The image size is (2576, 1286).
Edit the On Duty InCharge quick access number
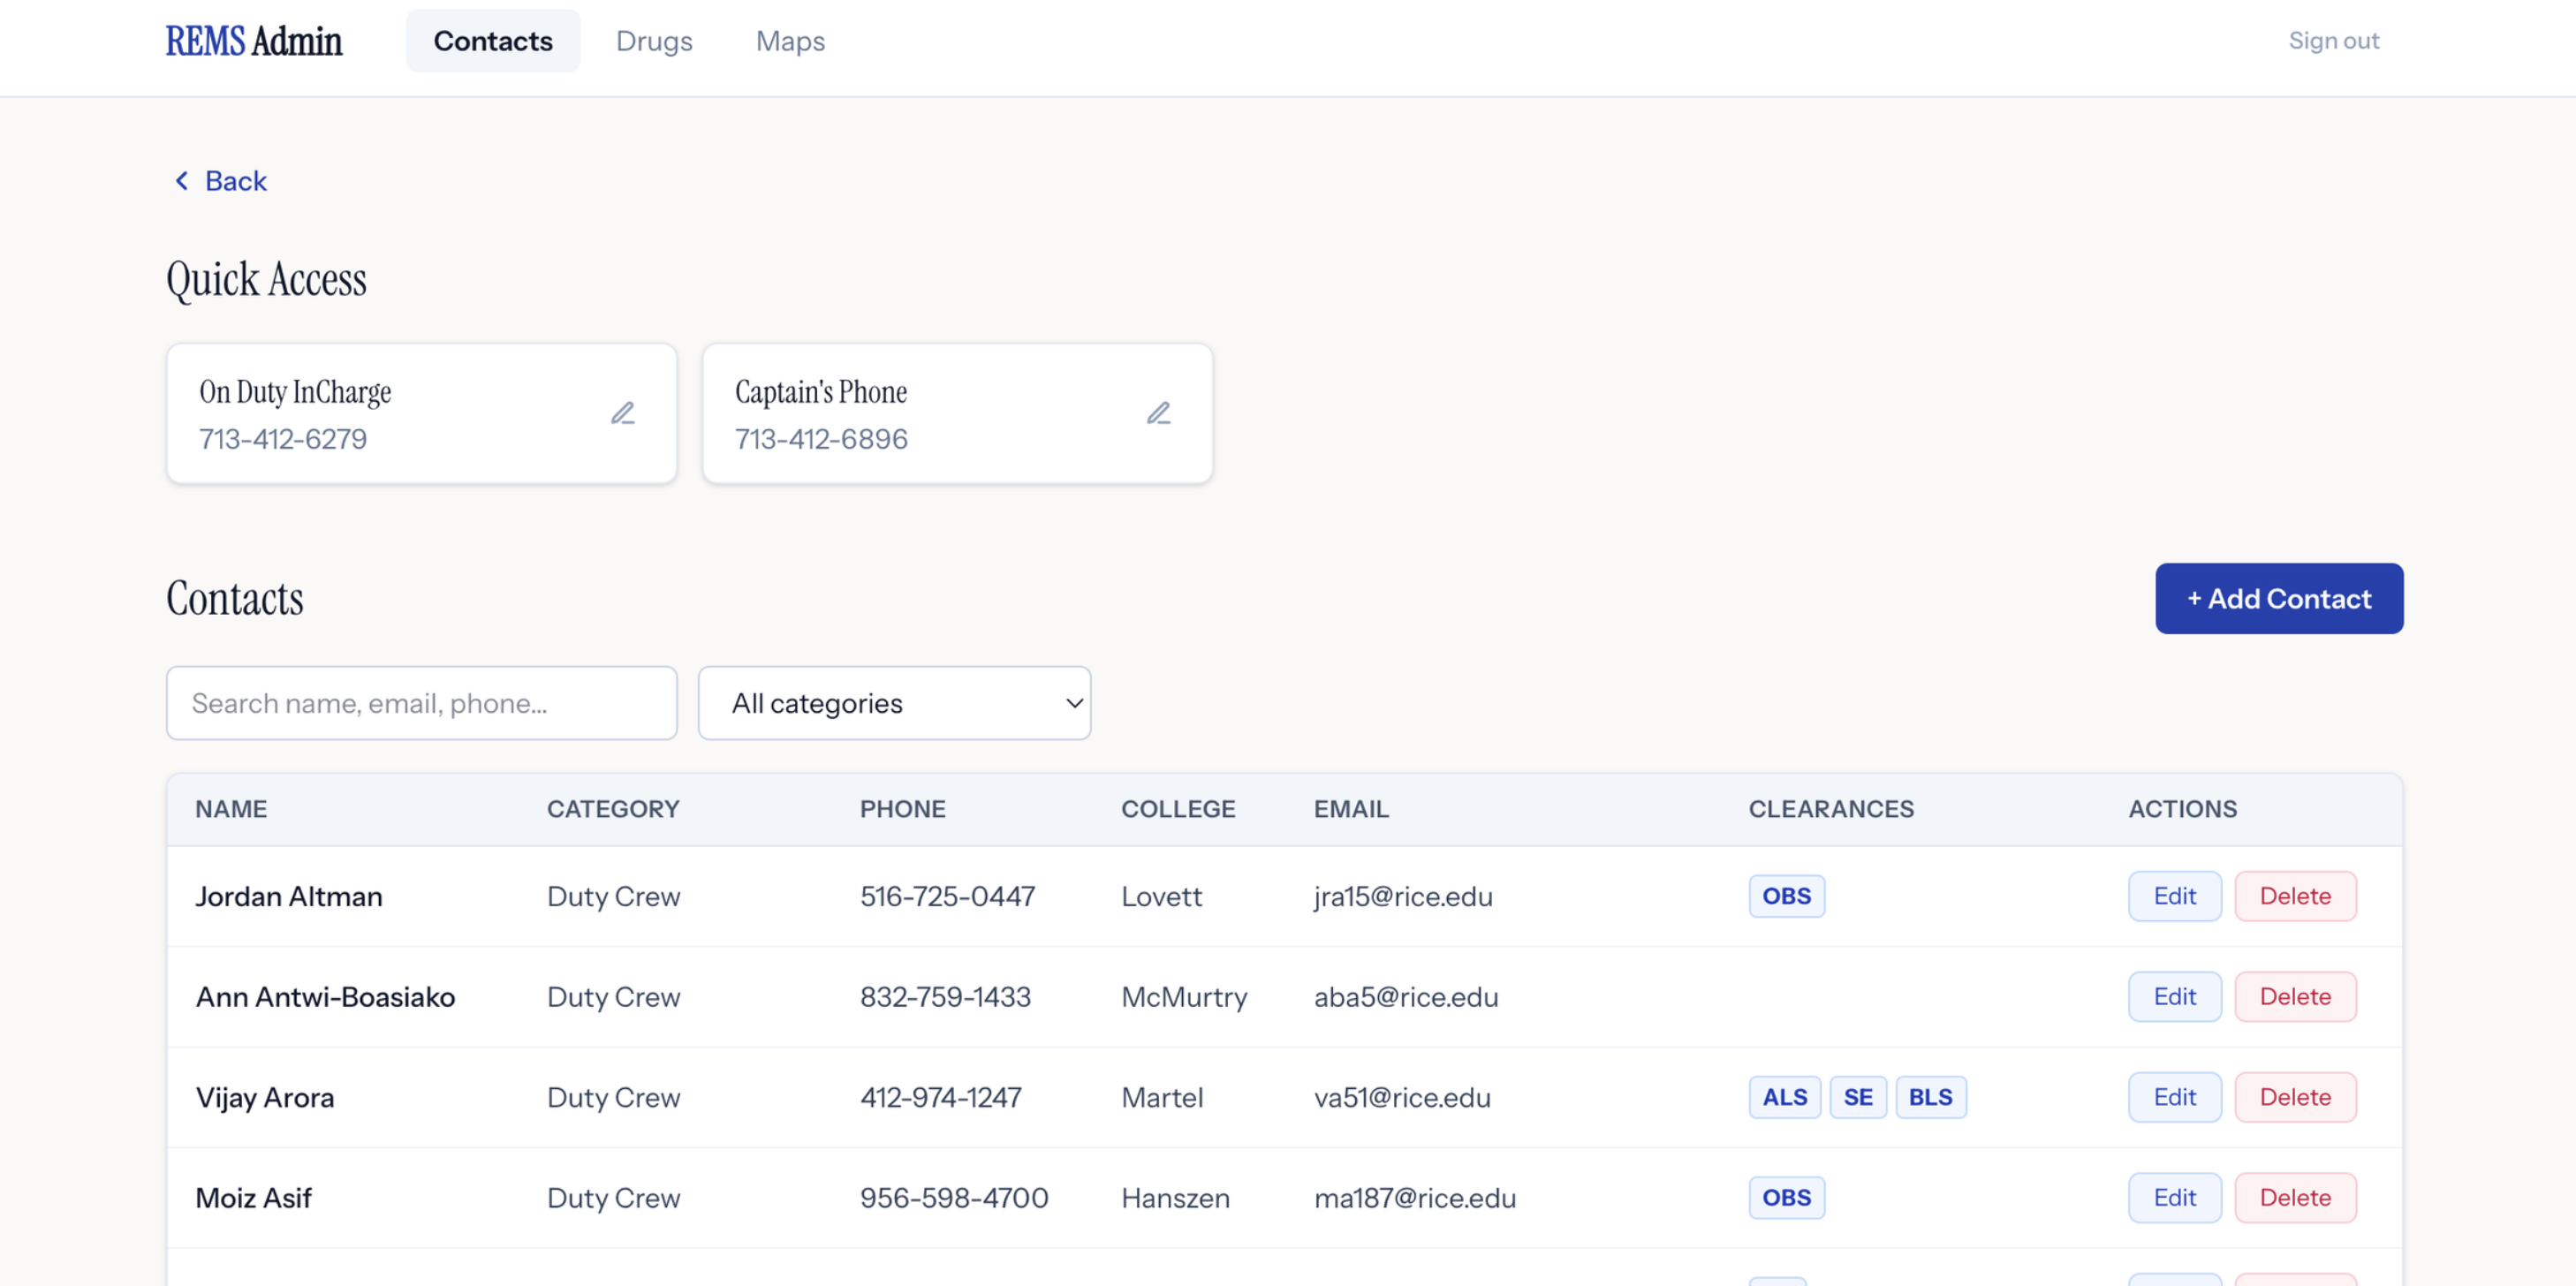(x=623, y=413)
